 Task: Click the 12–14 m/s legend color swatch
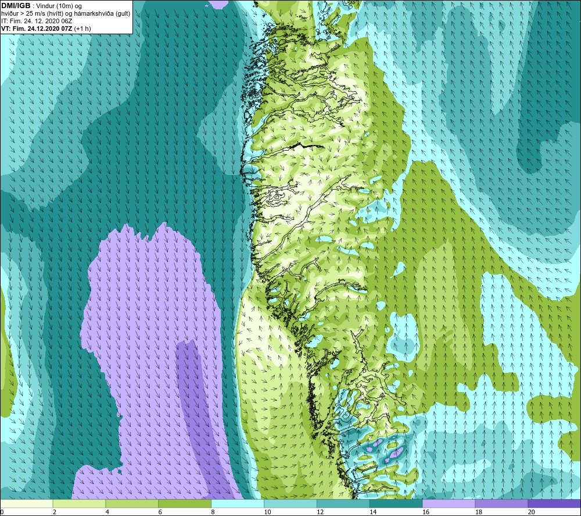[x=343, y=503]
